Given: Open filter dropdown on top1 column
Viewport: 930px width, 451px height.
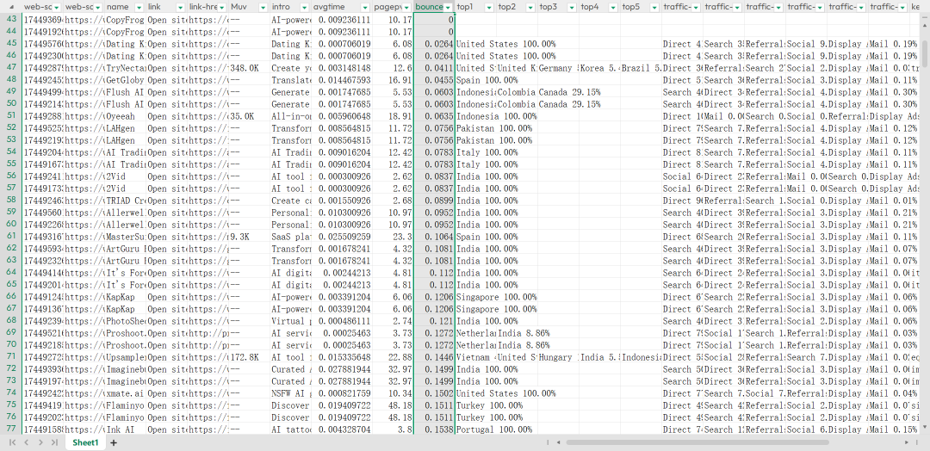Looking at the screenshot, I should [489, 8].
